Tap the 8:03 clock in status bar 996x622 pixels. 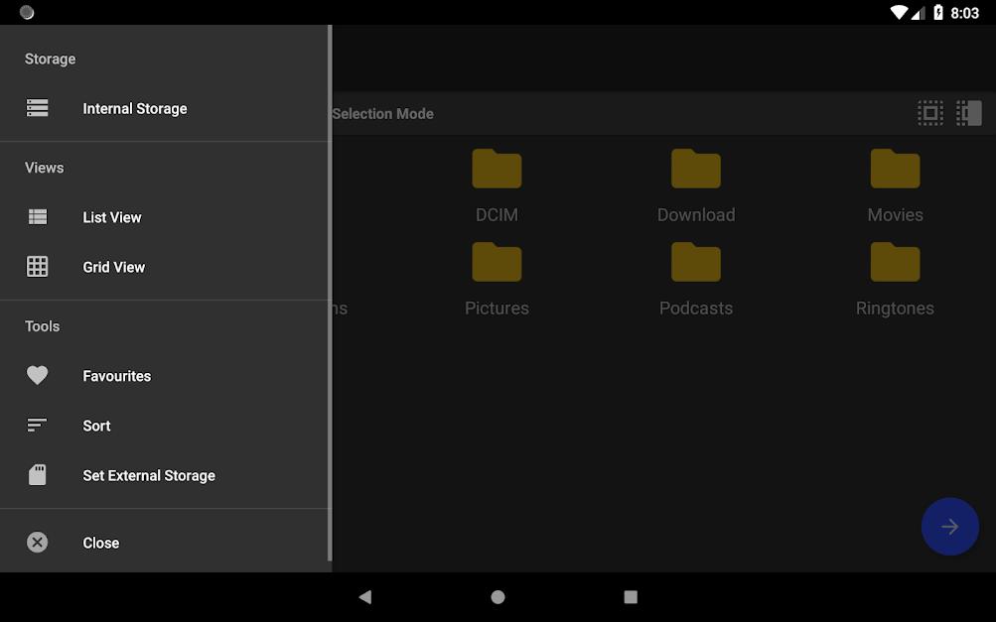[965, 13]
